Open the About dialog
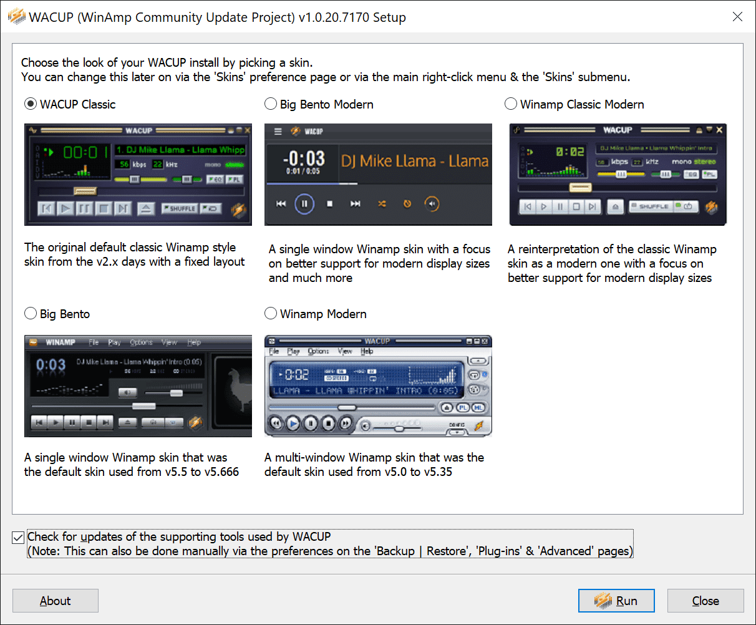The image size is (756, 625). coord(56,601)
